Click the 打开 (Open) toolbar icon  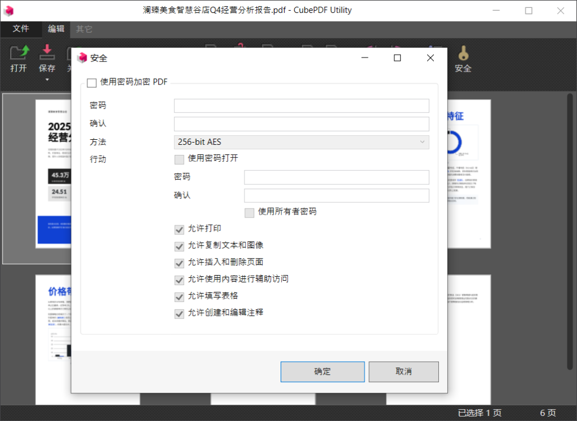pyautogui.click(x=19, y=53)
